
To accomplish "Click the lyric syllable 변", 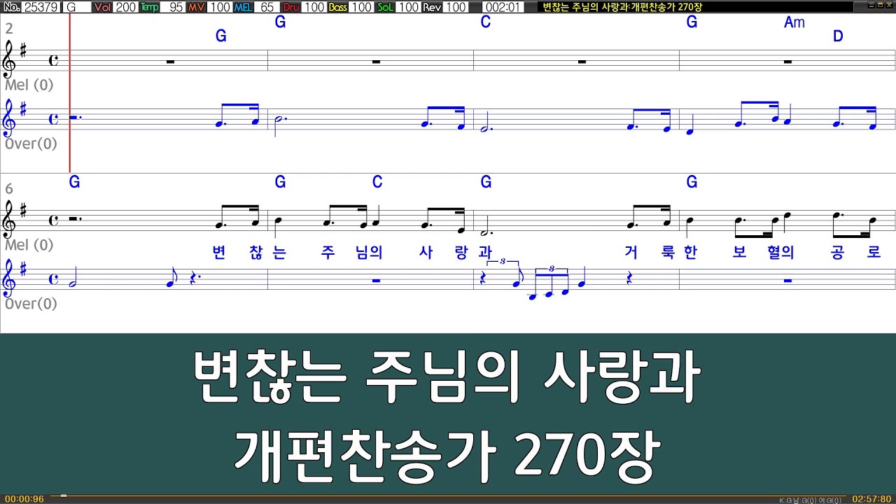I will tap(219, 253).
